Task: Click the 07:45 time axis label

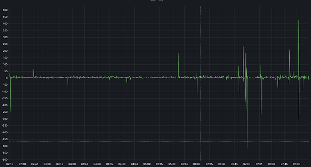Action: [284, 164]
